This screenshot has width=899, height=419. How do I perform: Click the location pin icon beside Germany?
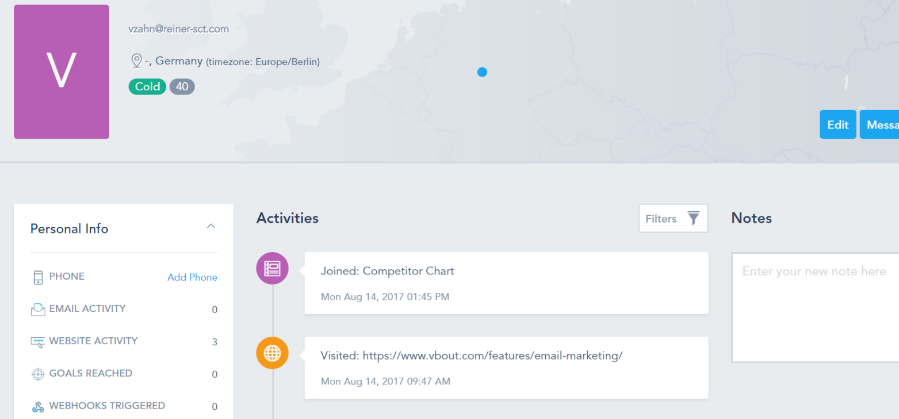pyautogui.click(x=136, y=61)
